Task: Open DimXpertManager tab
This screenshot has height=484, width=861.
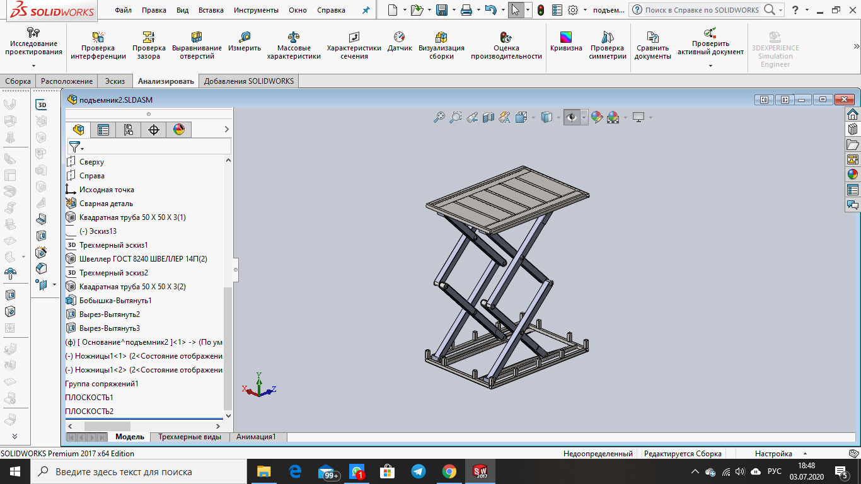Action: pyautogui.click(x=154, y=130)
